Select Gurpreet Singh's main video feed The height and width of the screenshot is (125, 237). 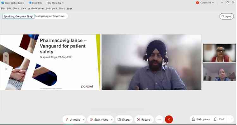pos(151,62)
